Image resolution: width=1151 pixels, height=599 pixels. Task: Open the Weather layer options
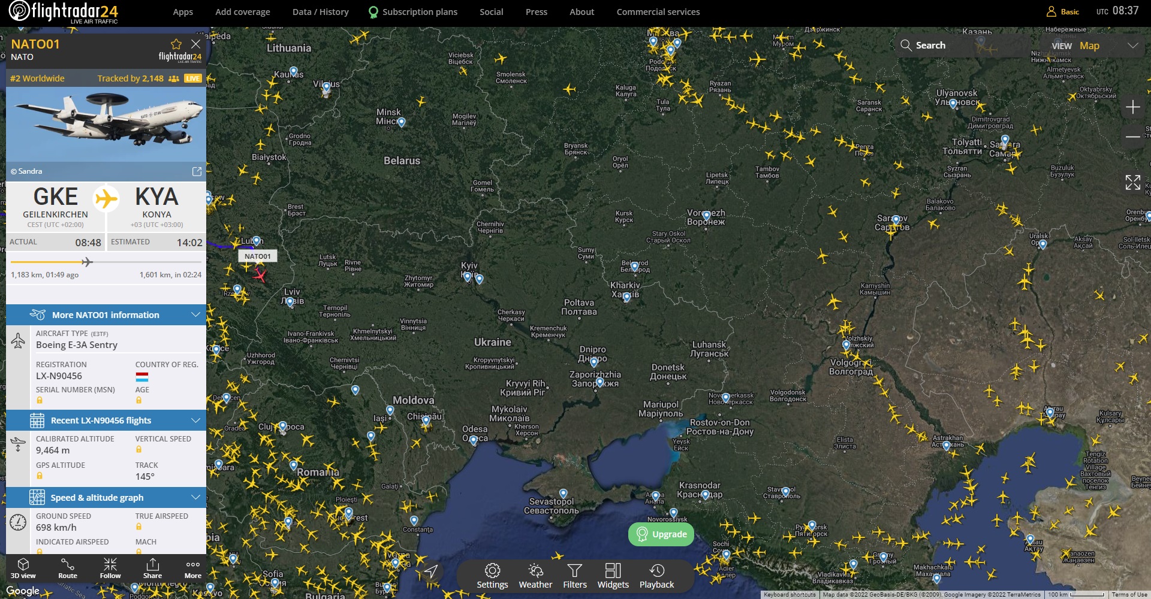[x=535, y=576]
